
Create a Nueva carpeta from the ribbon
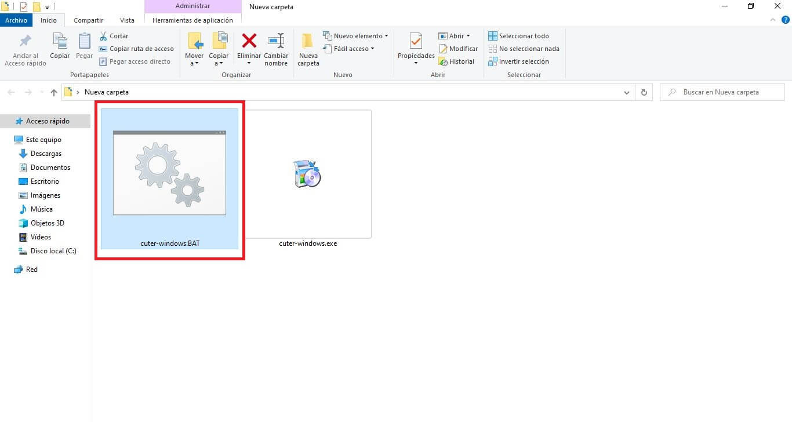click(x=308, y=49)
